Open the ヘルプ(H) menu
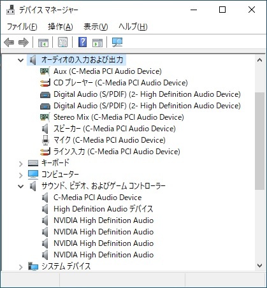 point(133,27)
